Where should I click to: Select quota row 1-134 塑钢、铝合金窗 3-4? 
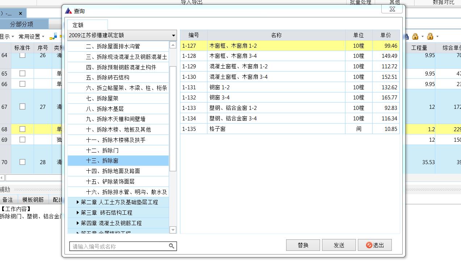point(290,119)
